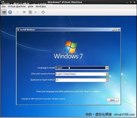The height and width of the screenshot is (118, 137).
Task: Expand Time and currency format dropdown
Action: 107,74
